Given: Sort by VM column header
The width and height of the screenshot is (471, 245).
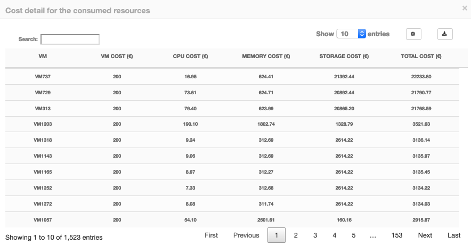Looking at the screenshot, I should tap(43, 56).
